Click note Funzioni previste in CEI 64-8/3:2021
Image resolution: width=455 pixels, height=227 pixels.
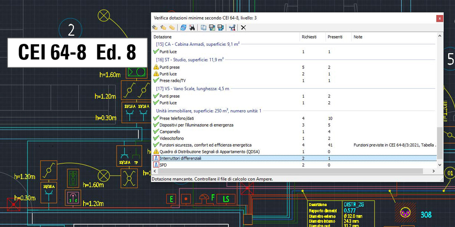pyautogui.click(x=395, y=145)
